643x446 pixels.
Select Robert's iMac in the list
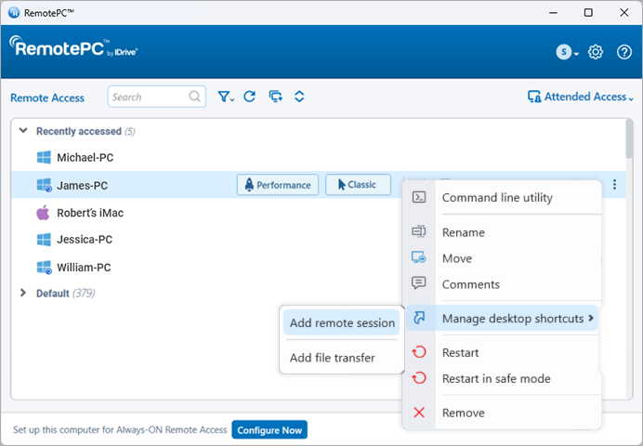[89, 213]
